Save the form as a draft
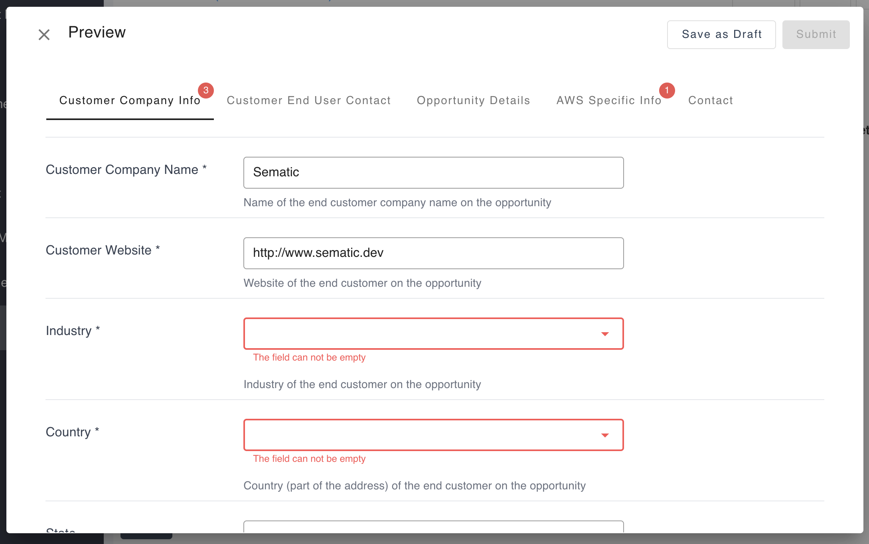This screenshot has height=544, width=869. click(721, 35)
